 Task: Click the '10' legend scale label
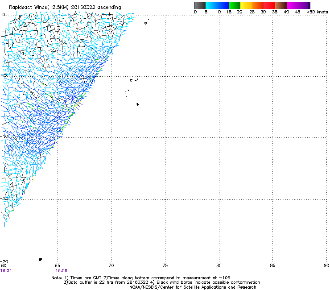point(218,12)
